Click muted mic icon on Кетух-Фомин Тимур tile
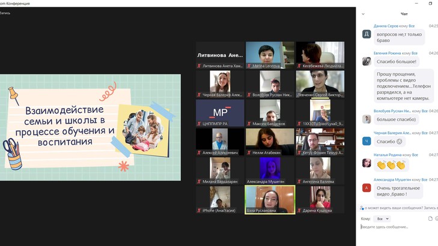Viewport: 438px width, 246px height. point(299,152)
